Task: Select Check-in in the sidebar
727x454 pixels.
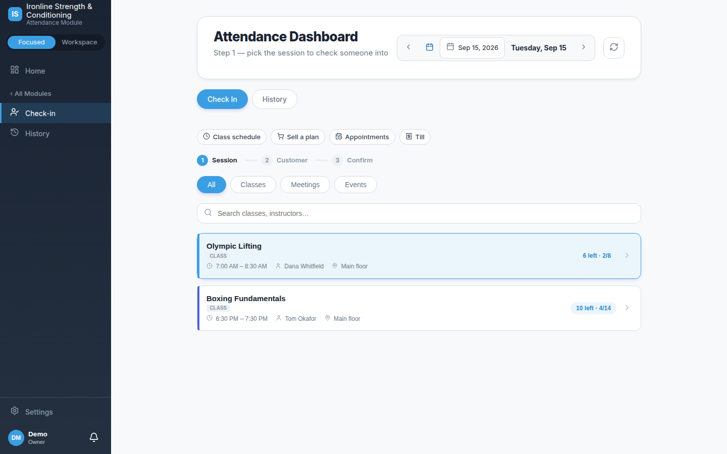Action: (x=56, y=113)
